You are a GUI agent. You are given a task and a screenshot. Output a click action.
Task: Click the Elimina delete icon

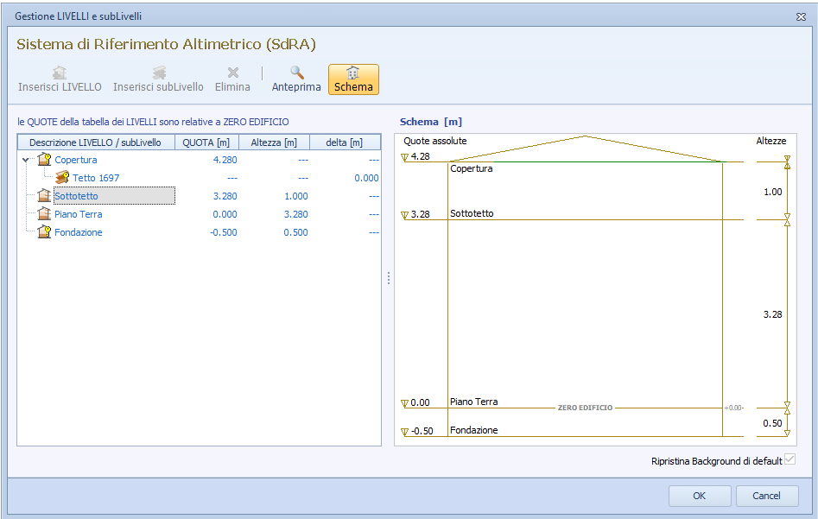click(232, 73)
